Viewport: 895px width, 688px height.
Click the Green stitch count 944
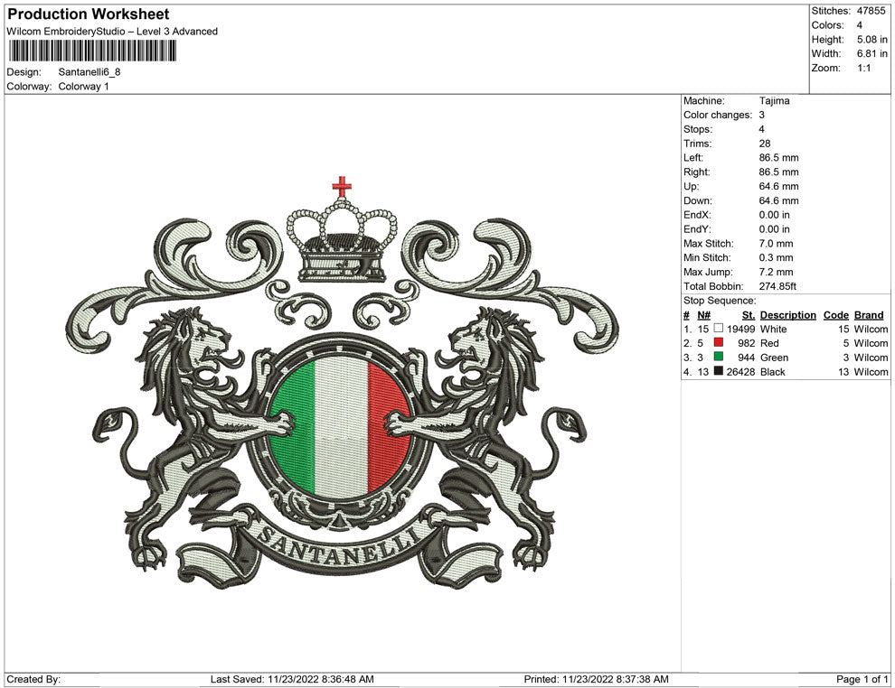[x=746, y=358]
